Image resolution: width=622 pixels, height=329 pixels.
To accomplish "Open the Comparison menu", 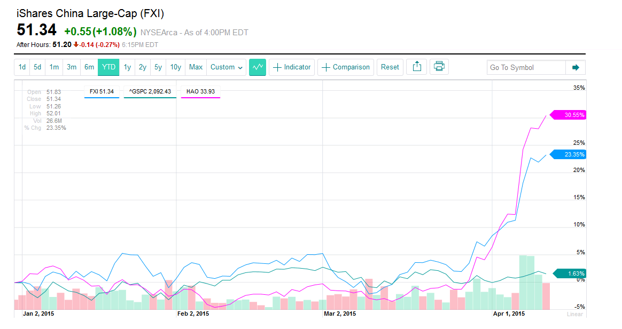I will 345,67.
